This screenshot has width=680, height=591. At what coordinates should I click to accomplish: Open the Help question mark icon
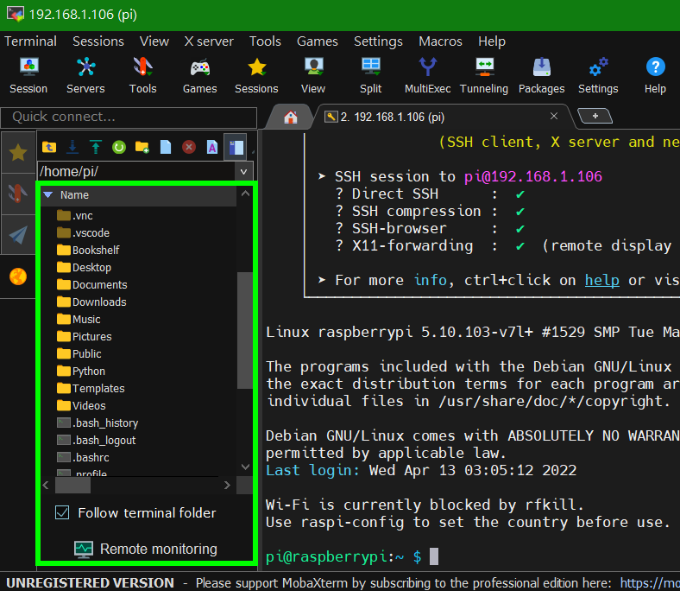point(655,76)
